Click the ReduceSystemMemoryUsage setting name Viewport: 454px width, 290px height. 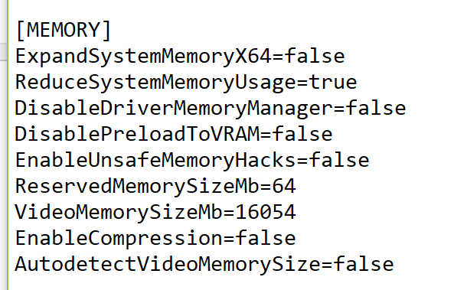pyautogui.click(x=155, y=83)
